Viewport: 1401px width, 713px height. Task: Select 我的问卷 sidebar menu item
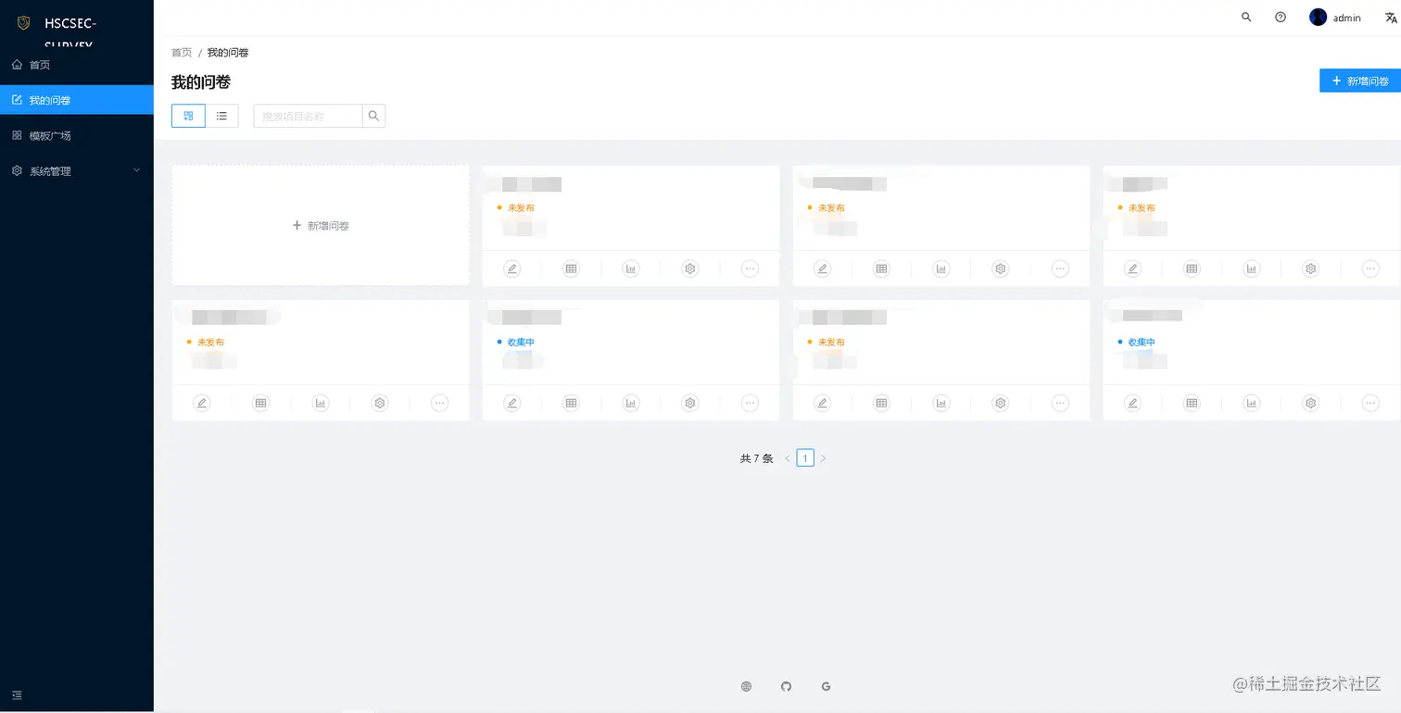[77, 100]
